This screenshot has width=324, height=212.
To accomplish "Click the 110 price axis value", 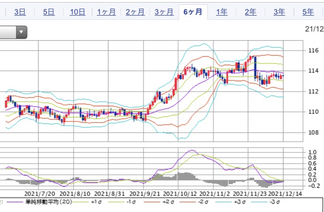I will [x=313, y=112].
